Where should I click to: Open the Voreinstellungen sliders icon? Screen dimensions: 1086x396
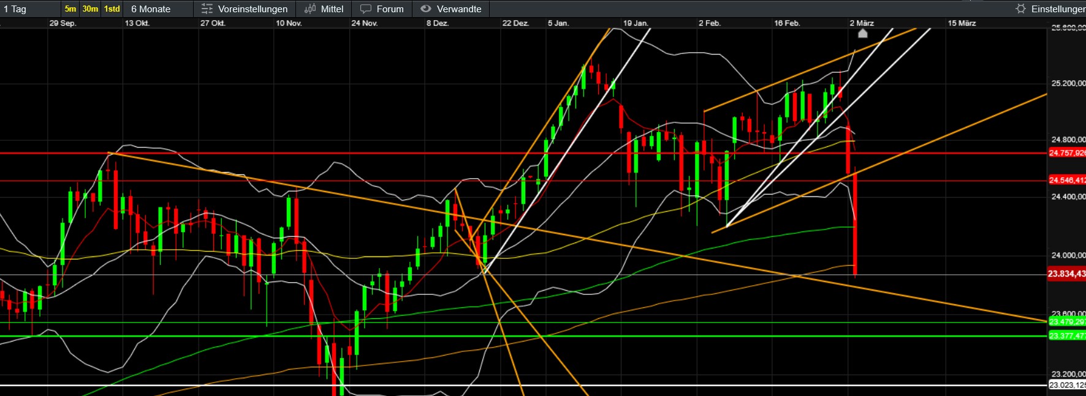pyautogui.click(x=207, y=9)
